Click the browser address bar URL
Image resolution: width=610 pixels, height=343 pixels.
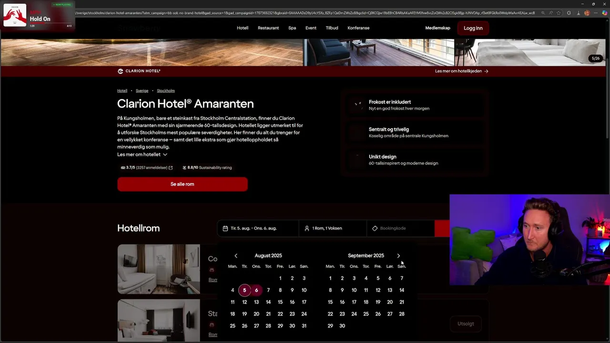tap(305, 13)
